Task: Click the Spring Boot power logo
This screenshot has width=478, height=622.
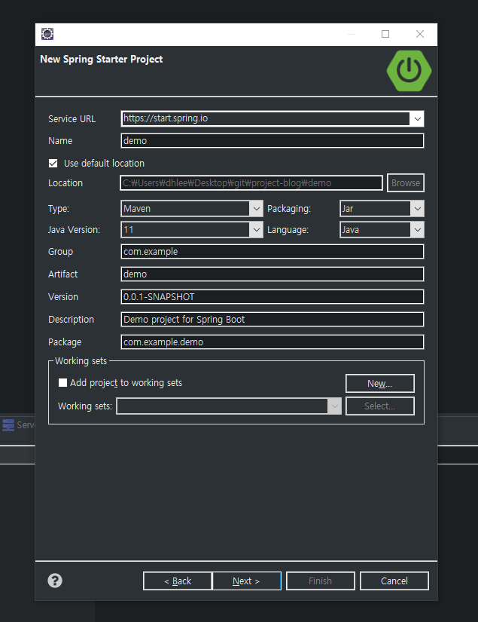Action: pos(409,71)
